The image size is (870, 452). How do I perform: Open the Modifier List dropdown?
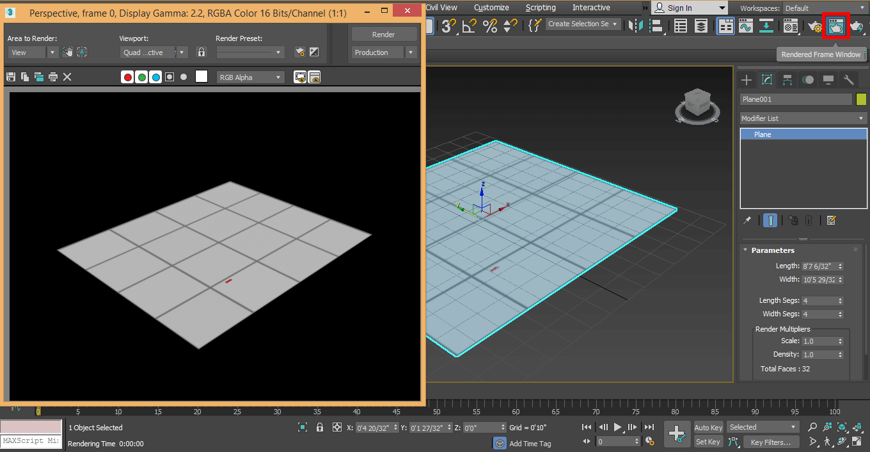coord(802,118)
